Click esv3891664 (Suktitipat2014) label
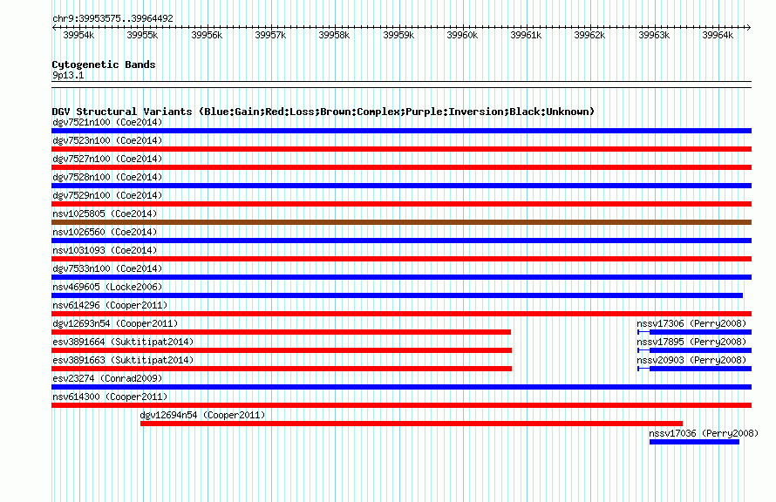Screen dimensions: 776x502 pos(123,342)
